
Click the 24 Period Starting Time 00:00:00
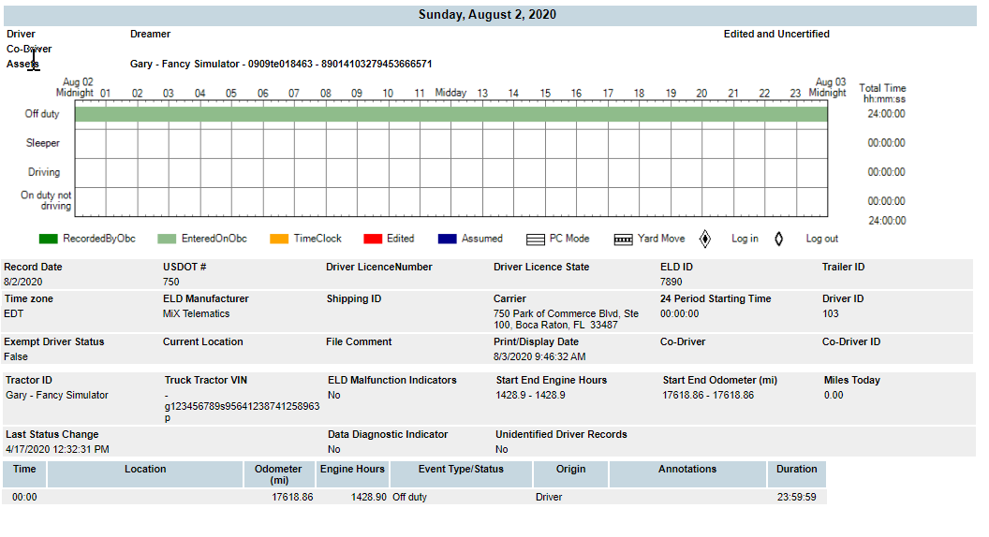tap(679, 314)
